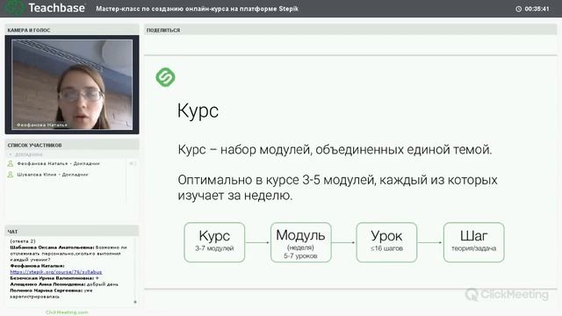Click the slide heading Курс
This screenshot has width=562, height=316.
tap(198, 111)
